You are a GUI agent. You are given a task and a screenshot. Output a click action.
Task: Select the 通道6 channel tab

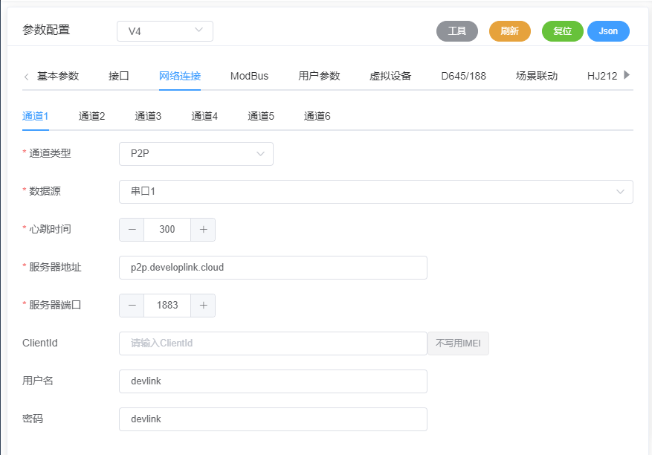pos(317,116)
